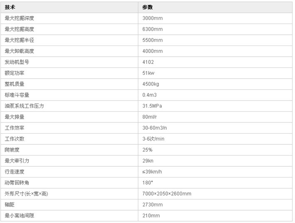This screenshot has height=223, width=295.
Task: Click the 整机质量 row label
Action: click(x=15, y=84)
